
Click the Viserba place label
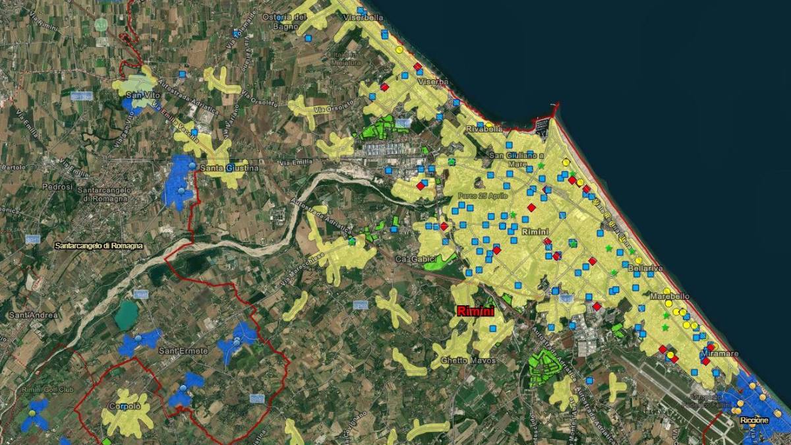(x=434, y=82)
